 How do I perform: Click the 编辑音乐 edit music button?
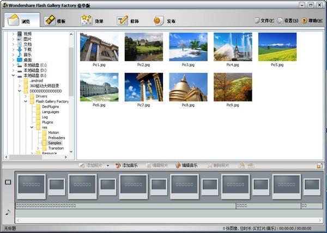click(x=186, y=165)
